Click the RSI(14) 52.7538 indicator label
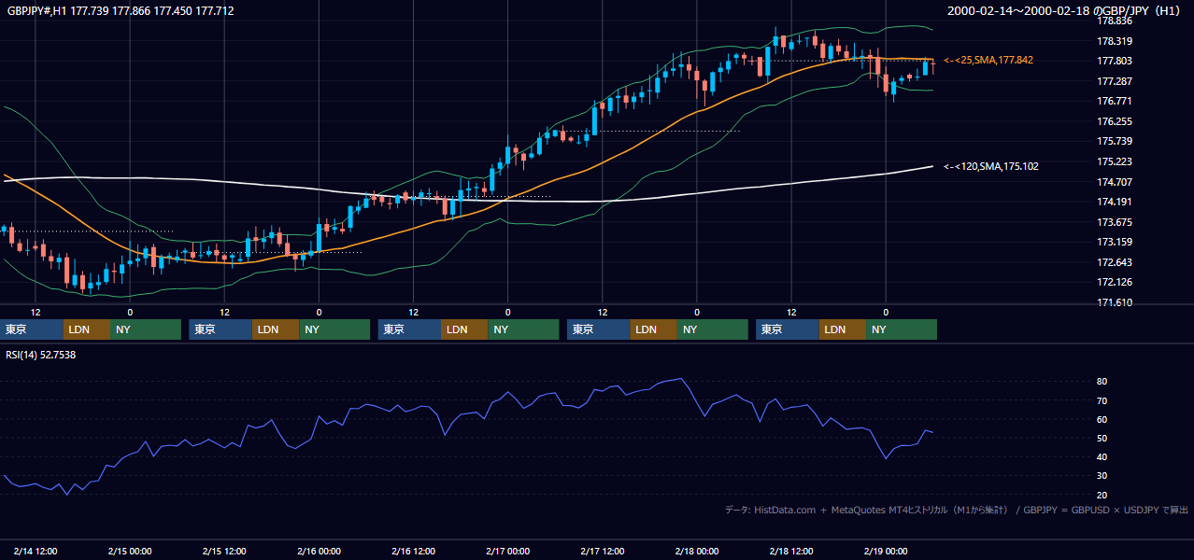 click(x=41, y=355)
